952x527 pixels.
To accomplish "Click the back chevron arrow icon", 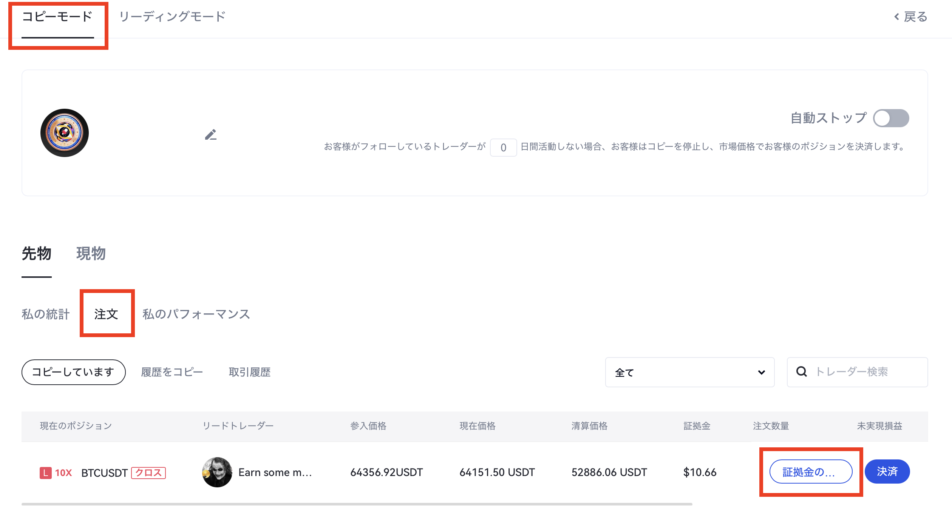I will pos(896,17).
